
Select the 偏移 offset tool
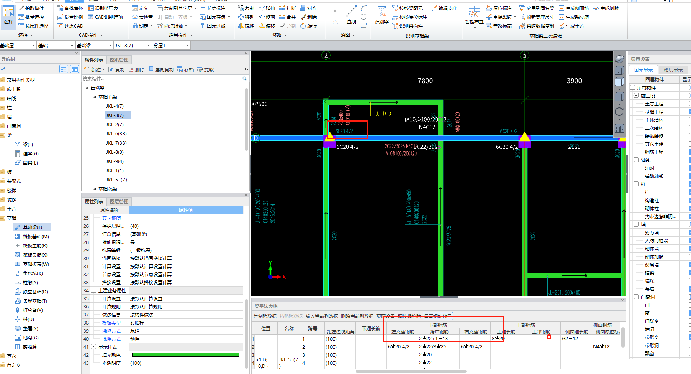click(267, 26)
